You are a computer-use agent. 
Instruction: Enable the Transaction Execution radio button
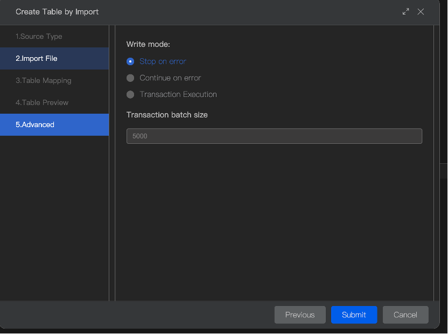(130, 94)
